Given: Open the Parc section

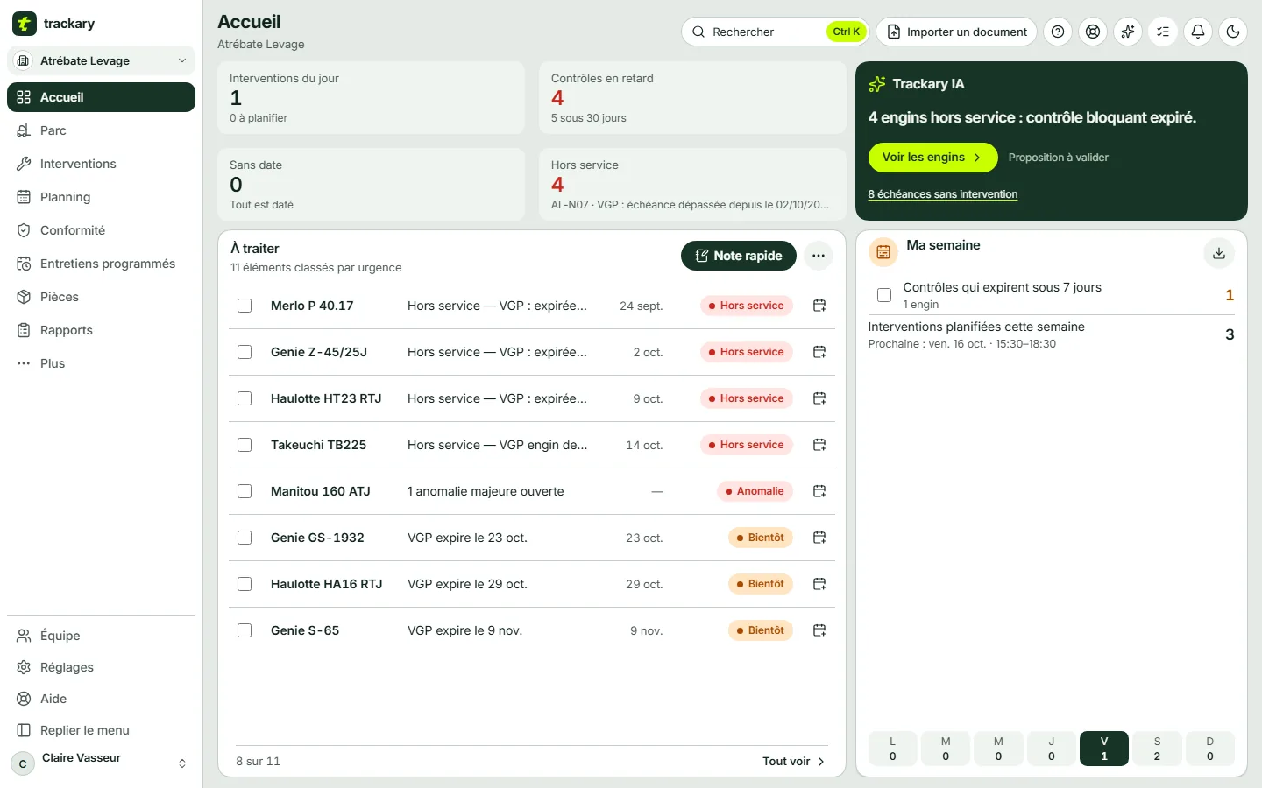Looking at the screenshot, I should pos(101,130).
